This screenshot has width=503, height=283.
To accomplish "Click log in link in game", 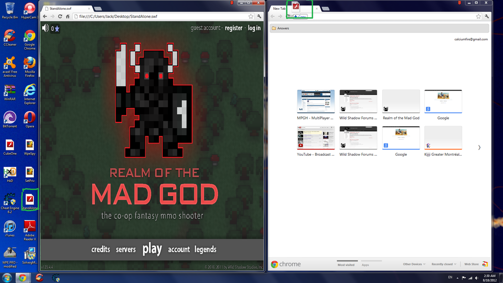I will pyautogui.click(x=254, y=28).
